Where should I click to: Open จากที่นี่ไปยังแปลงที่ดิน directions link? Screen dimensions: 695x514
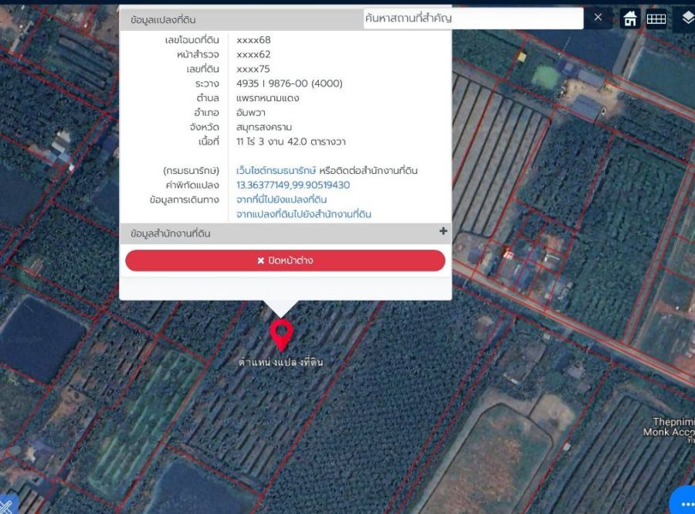(x=281, y=200)
